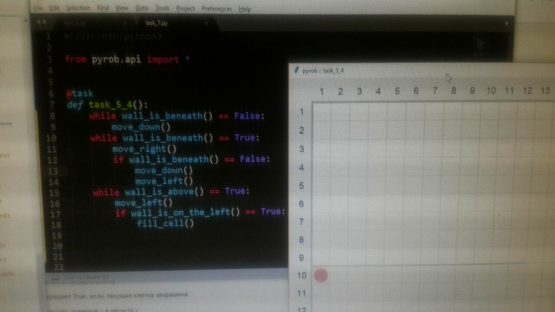Click the 'import' keyword on line 3

tap(163, 59)
